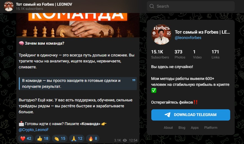Select the 171 Links counter
The image size is (244, 144).
tap(215, 54)
